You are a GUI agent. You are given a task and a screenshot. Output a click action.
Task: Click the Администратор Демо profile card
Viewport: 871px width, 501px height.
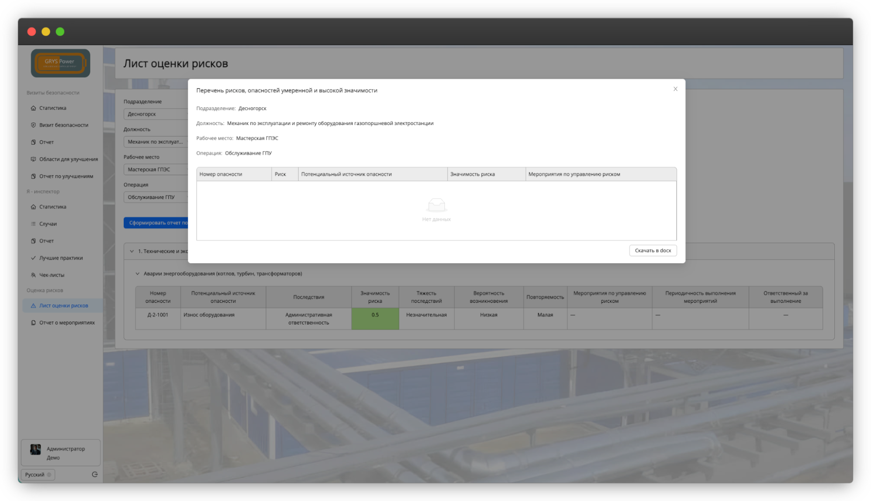click(61, 453)
